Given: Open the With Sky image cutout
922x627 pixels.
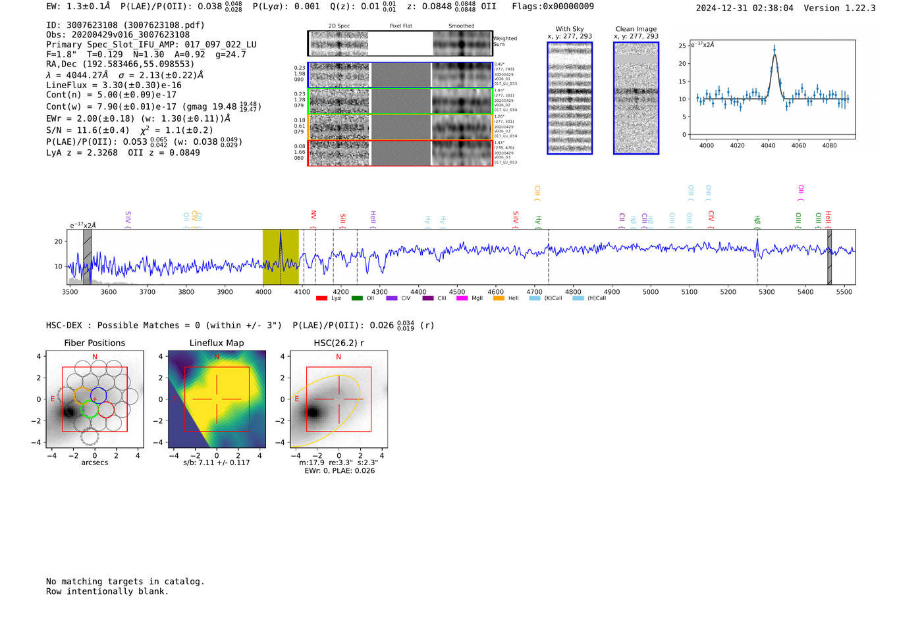Looking at the screenshot, I should (570, 98).
